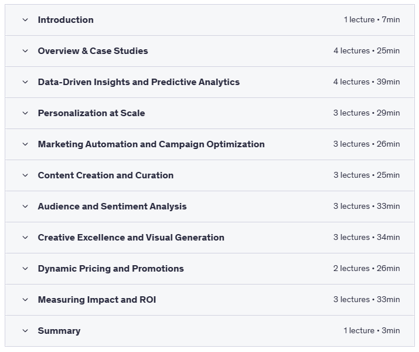Select Data-Driven Insights and Predictive Analytics title

[138, 82]
